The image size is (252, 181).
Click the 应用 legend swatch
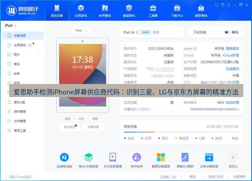pos(142,138)
